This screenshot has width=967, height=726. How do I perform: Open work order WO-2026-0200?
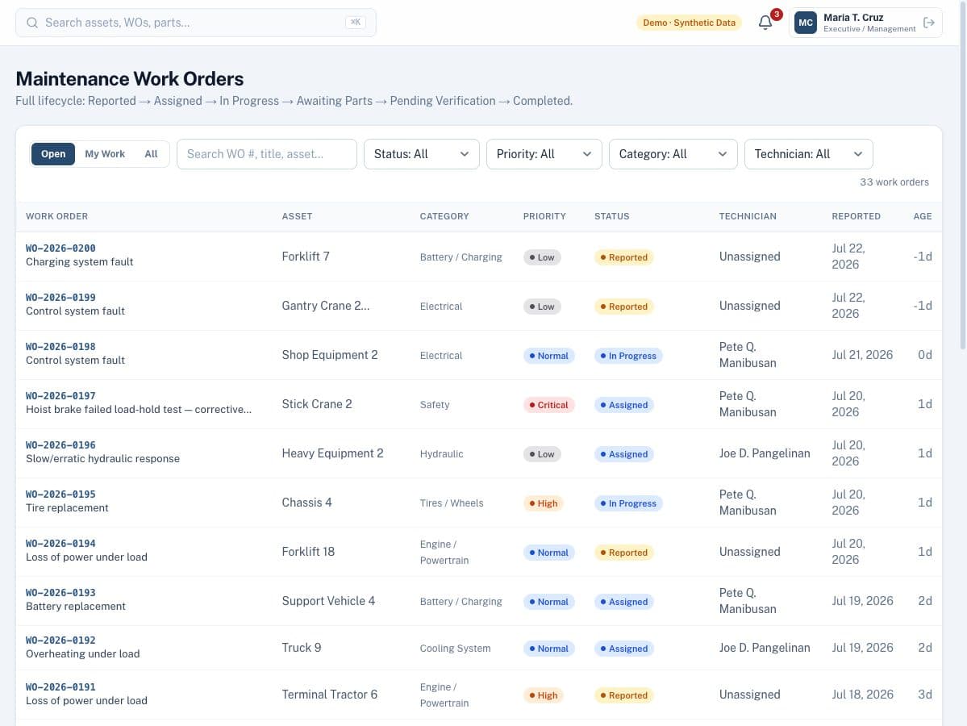pos(60,248)
